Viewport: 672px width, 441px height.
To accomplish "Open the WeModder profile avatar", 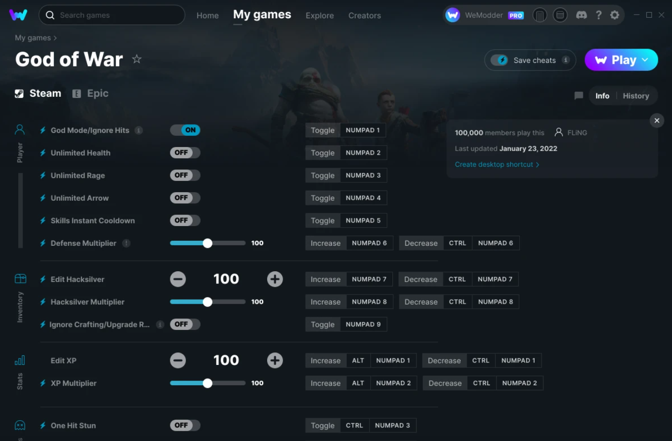I will click(x=453, y=15).
